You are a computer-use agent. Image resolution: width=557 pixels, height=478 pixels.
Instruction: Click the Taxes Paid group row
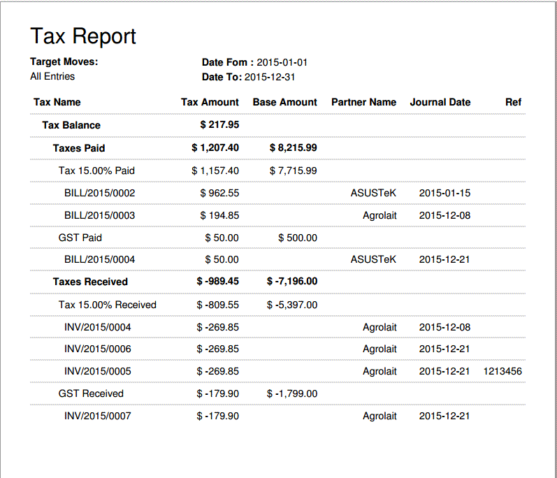coord(79,148)
